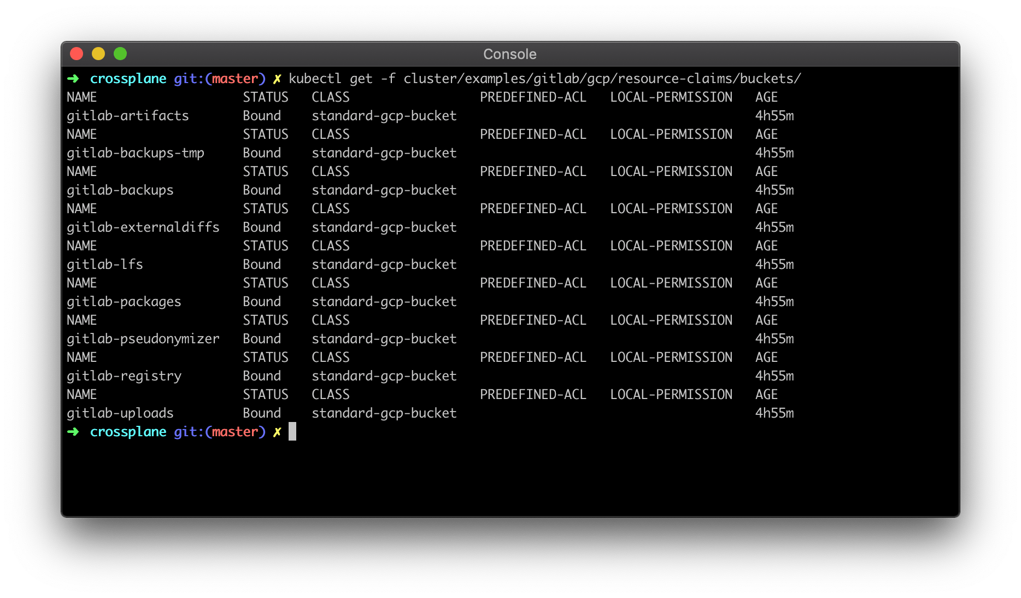The height and width of the screenshot is (598, 1021).
Task: Click the 4h55m age of gitlab-pseudonymizer
Action: [x=774, y=339]
